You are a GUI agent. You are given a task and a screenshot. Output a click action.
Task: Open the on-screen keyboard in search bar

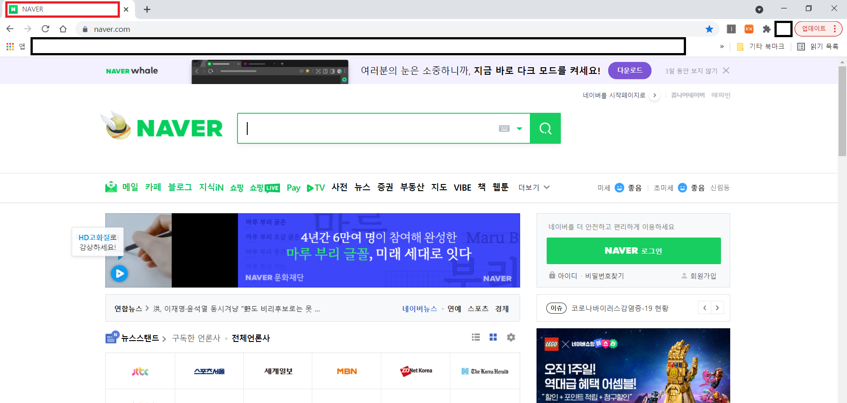[x=504, y=128]
